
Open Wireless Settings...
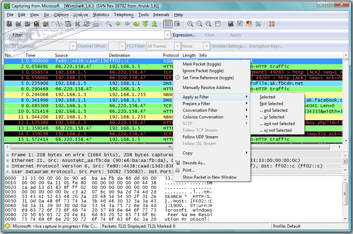coord(229,46)
